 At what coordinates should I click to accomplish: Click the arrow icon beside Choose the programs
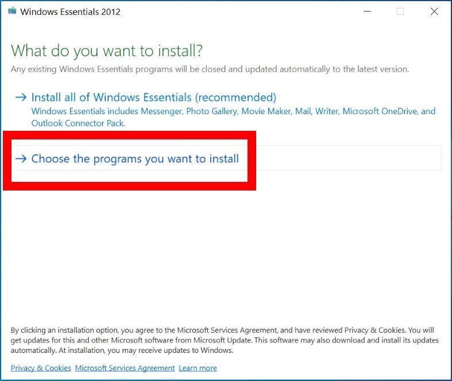click(21, 159)
